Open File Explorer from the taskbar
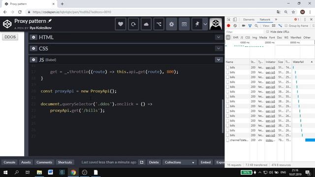Viewport: 315px width, 177px height. tap(39, 172)
